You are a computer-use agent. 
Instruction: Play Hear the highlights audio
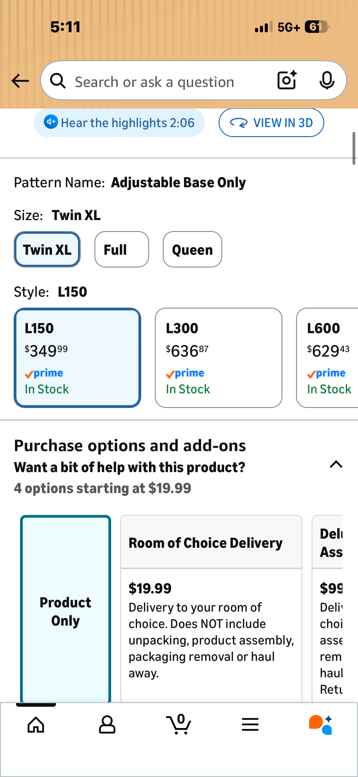119,123
